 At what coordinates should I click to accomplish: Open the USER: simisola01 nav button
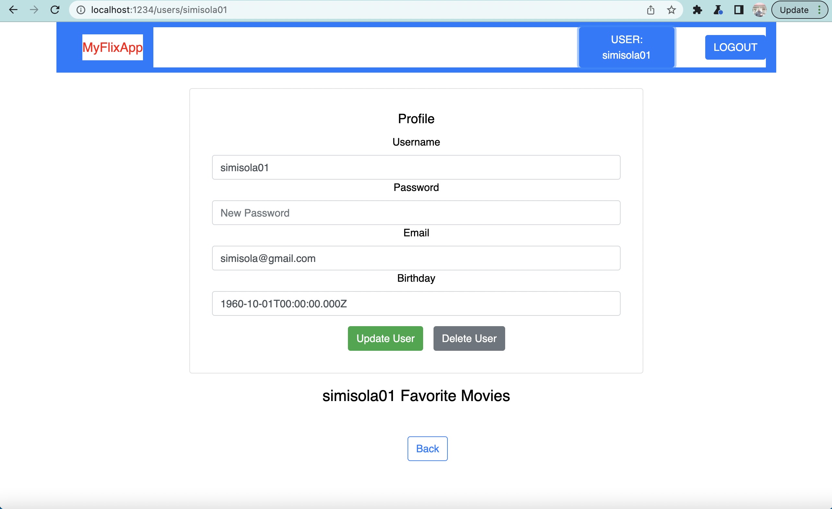point(626,47)
